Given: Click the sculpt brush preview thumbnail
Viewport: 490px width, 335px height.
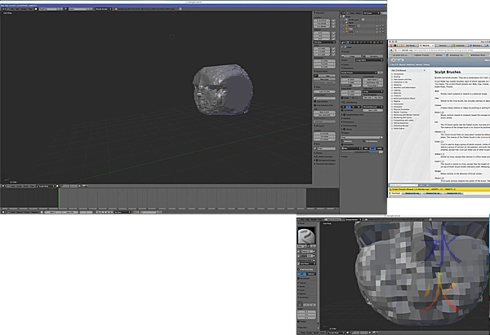Looking at the screenshot, I should pos(305,234).
